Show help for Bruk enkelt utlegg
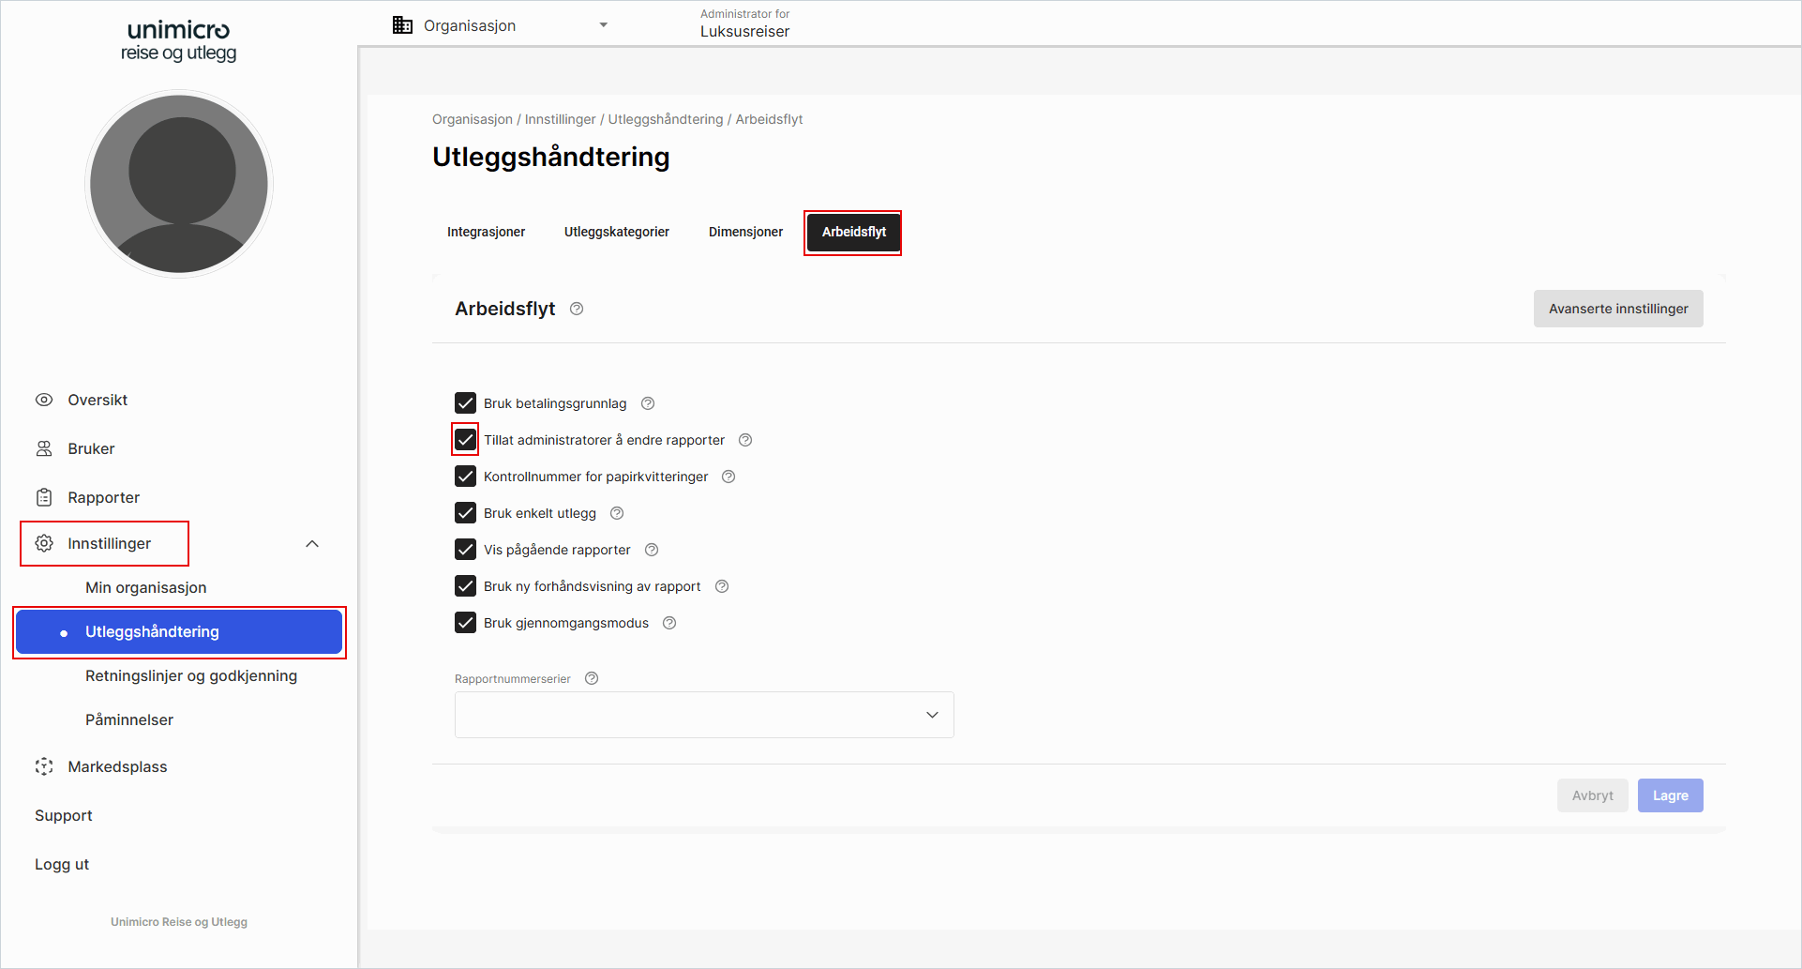Viewport: 1802px width, 969px height. pyautogui.click(x=617, y=513)
